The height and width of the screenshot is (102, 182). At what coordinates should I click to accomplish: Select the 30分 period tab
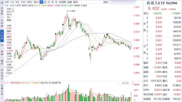click(x=30, y=2)
